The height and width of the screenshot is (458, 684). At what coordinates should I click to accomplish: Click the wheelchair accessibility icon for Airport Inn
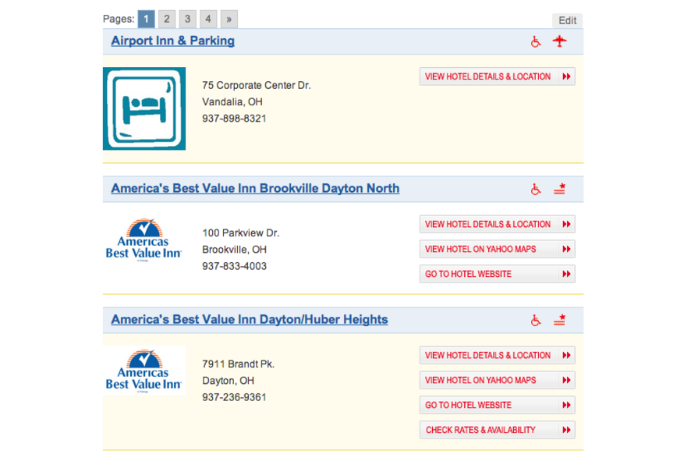click(x=536, y=41)
